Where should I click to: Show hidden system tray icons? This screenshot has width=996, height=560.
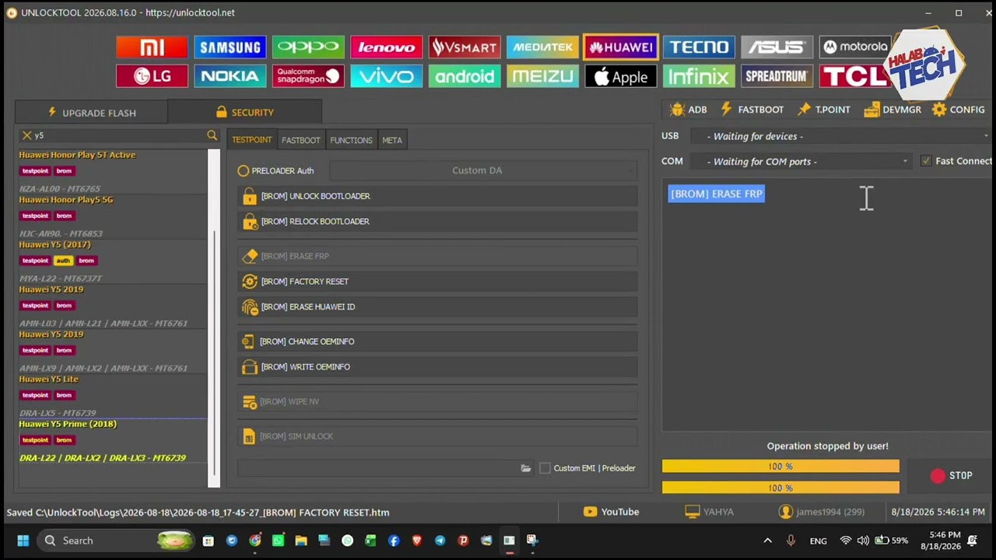click(767, 541)
